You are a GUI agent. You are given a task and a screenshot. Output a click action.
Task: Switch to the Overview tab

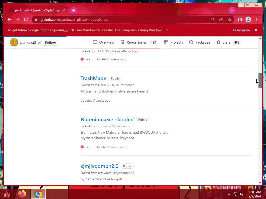103,42
